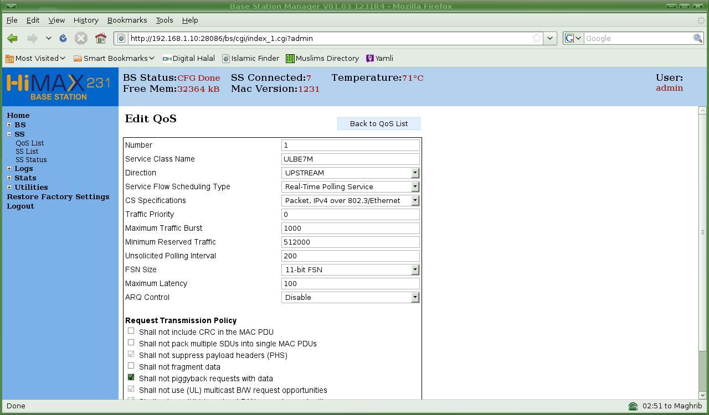Click the prayer time status bar icon

tap(633, 406)
